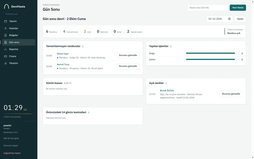Click the 2 Açık stat
The width and height of the screenshot is (254, 159).
tap(88, 31)
